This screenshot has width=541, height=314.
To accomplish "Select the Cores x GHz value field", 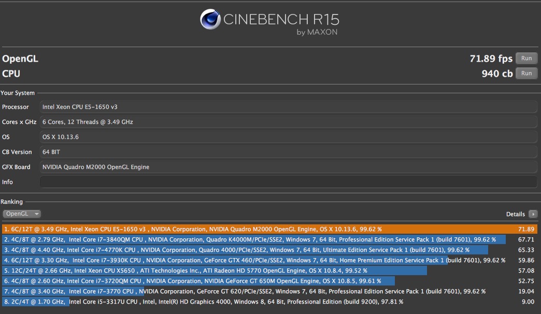I will point(288,122).
